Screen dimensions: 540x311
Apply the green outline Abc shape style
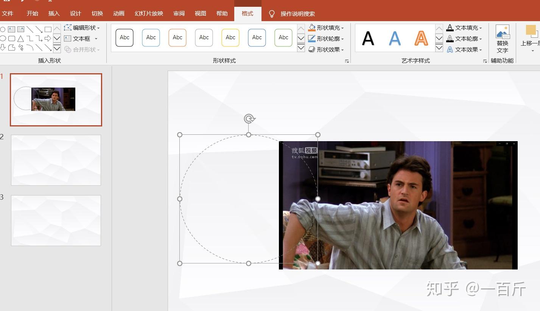283,38
